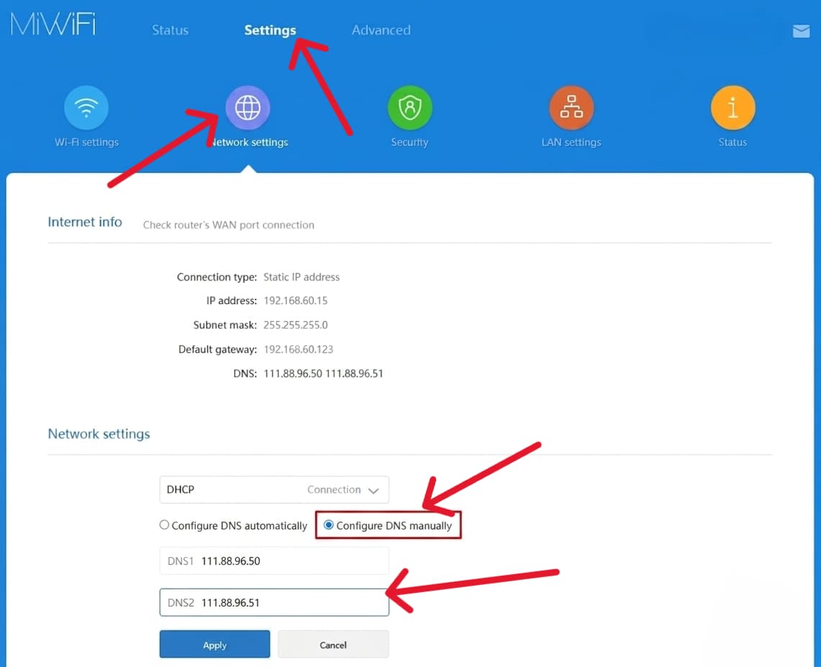Open Wi-Fi settings icon
Image resolution: width=821 pixels, height=667 pixels.
(x=86, y=108)
